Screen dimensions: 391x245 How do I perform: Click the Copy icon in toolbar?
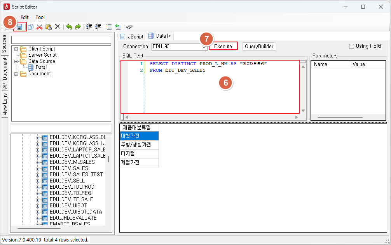pos(30,27)
